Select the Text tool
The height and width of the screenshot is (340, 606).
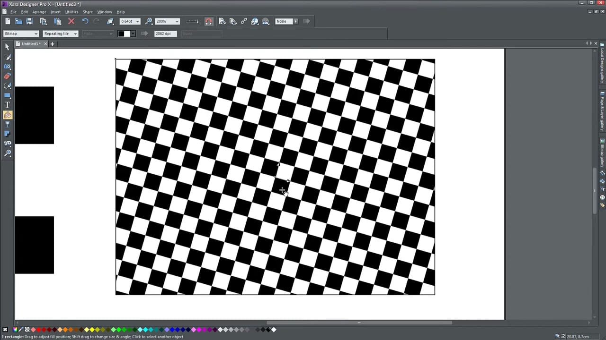click(x=8, y=105)
